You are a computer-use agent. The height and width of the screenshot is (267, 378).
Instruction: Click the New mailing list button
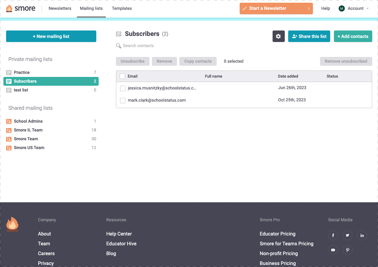tap(51, 36)
